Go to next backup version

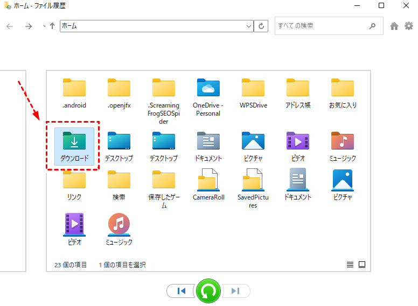[x=236, y=291]
